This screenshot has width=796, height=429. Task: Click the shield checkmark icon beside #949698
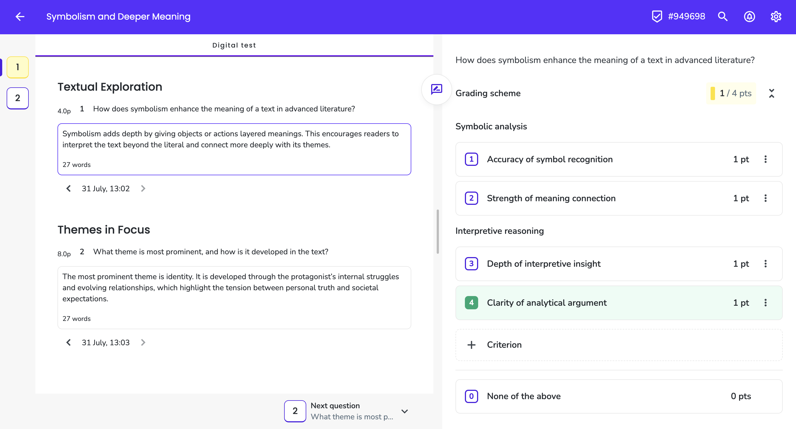(x=657, y=17)
